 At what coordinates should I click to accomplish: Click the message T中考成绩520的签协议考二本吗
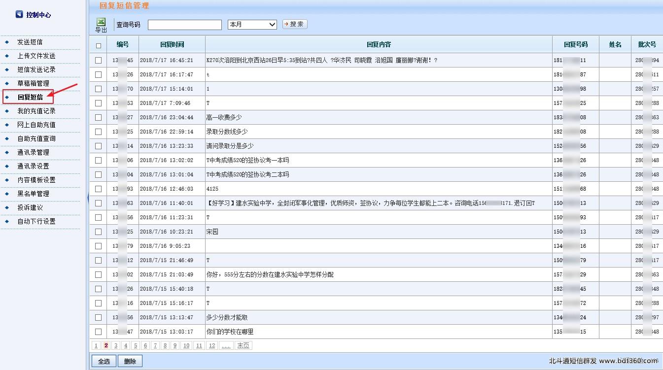point(247,174)
